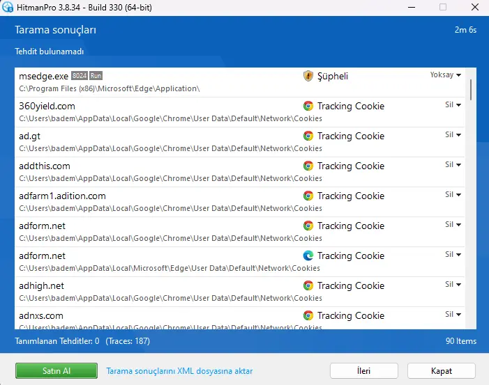Open the Yoksay dropdown for msedge.exe
Viewport: 489px width, 385px height.
pos(445,74)
